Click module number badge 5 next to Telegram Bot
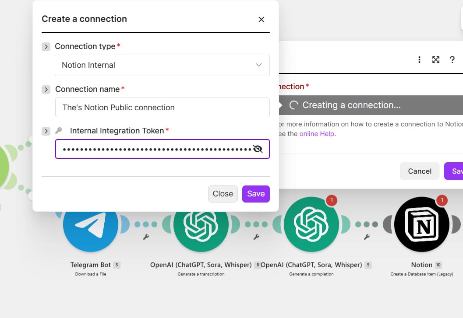The width and height of the screenshot is (463, 318). (117, 265)
